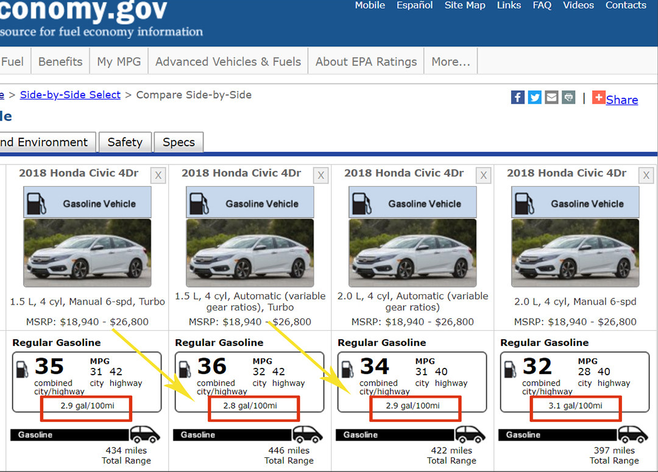Click the Site Map link

point(465,5)
